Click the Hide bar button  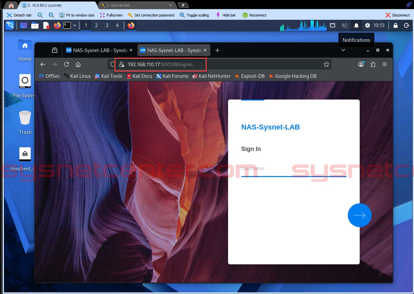[x=226, y=15]
